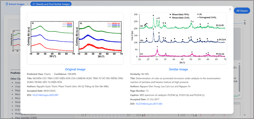The width and height of the screenshot is (254, 119).
Task: Click the Original Image heading
Action: [x=75, y=69]
